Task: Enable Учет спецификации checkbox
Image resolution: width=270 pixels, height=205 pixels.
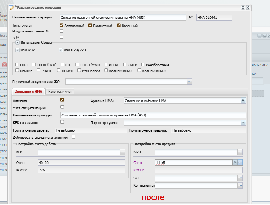Action: tap(62, 107)
